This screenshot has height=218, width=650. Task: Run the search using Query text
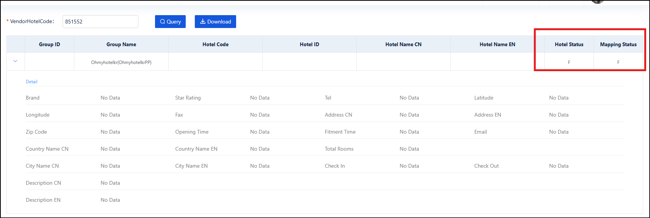tap(174, 22)
